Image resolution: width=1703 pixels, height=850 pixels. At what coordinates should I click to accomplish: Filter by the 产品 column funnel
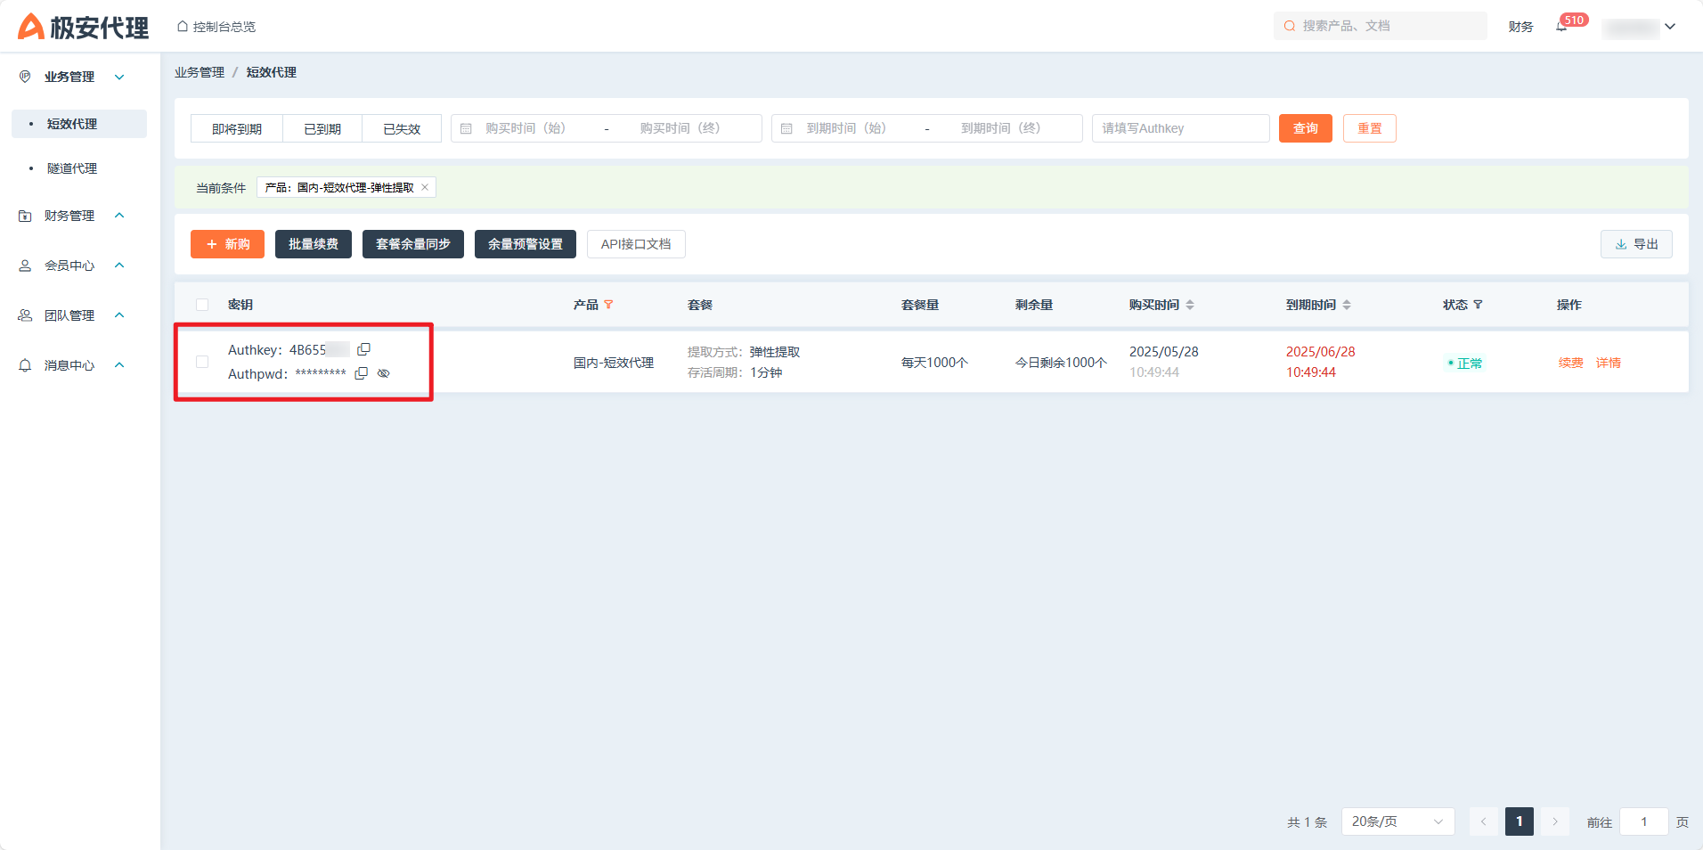(x=608, y=305)
